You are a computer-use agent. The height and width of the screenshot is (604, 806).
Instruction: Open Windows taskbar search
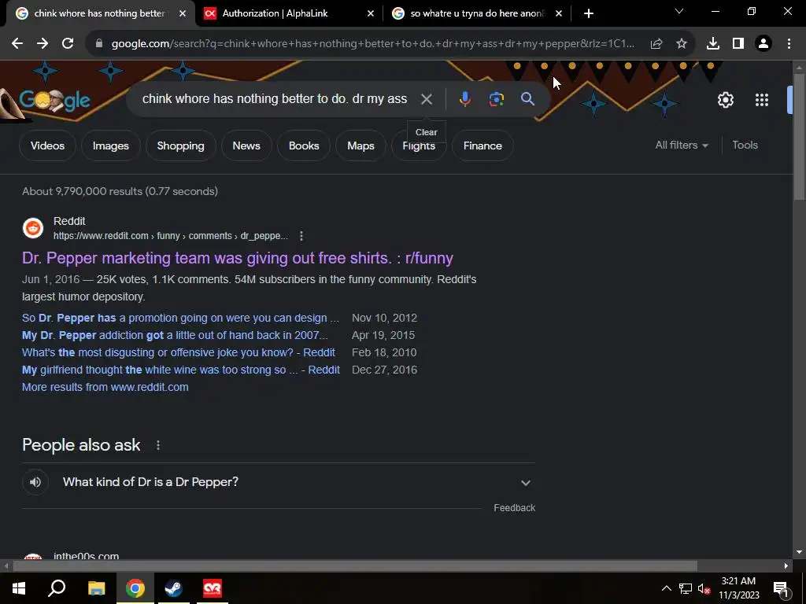(x=57, y=588)
